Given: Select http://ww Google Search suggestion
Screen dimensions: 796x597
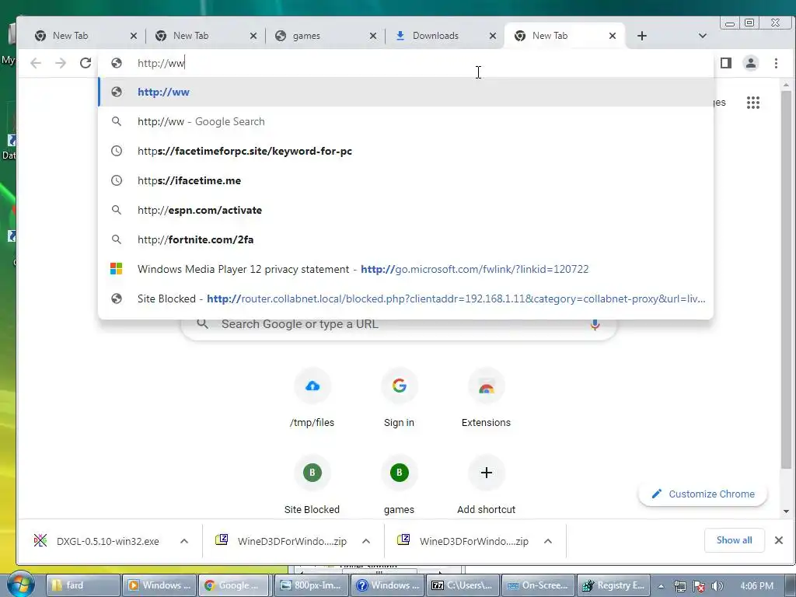Looking at the screenshot, I should pos(406,121).
